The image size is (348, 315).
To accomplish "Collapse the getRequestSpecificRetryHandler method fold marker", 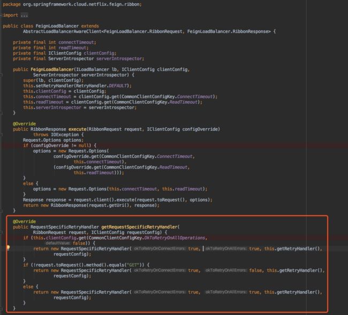I will pos(1,232).
